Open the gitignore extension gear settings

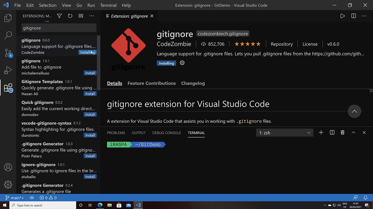point(182,63)
